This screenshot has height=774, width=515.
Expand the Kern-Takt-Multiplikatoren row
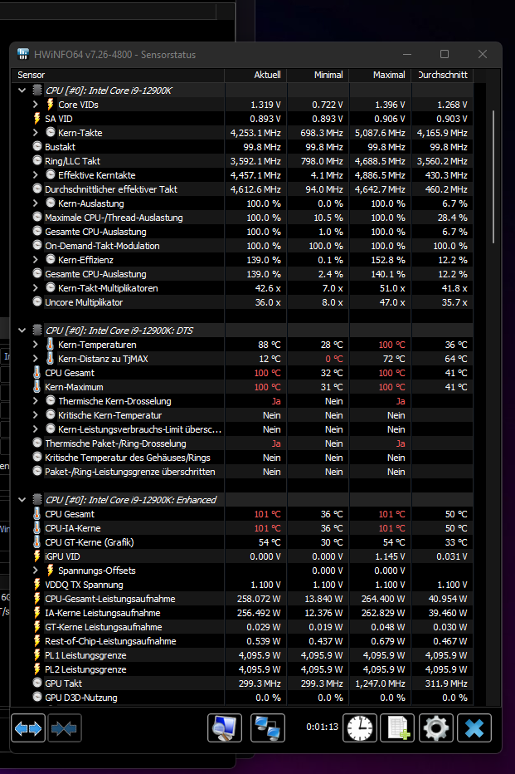coord(36,288)
